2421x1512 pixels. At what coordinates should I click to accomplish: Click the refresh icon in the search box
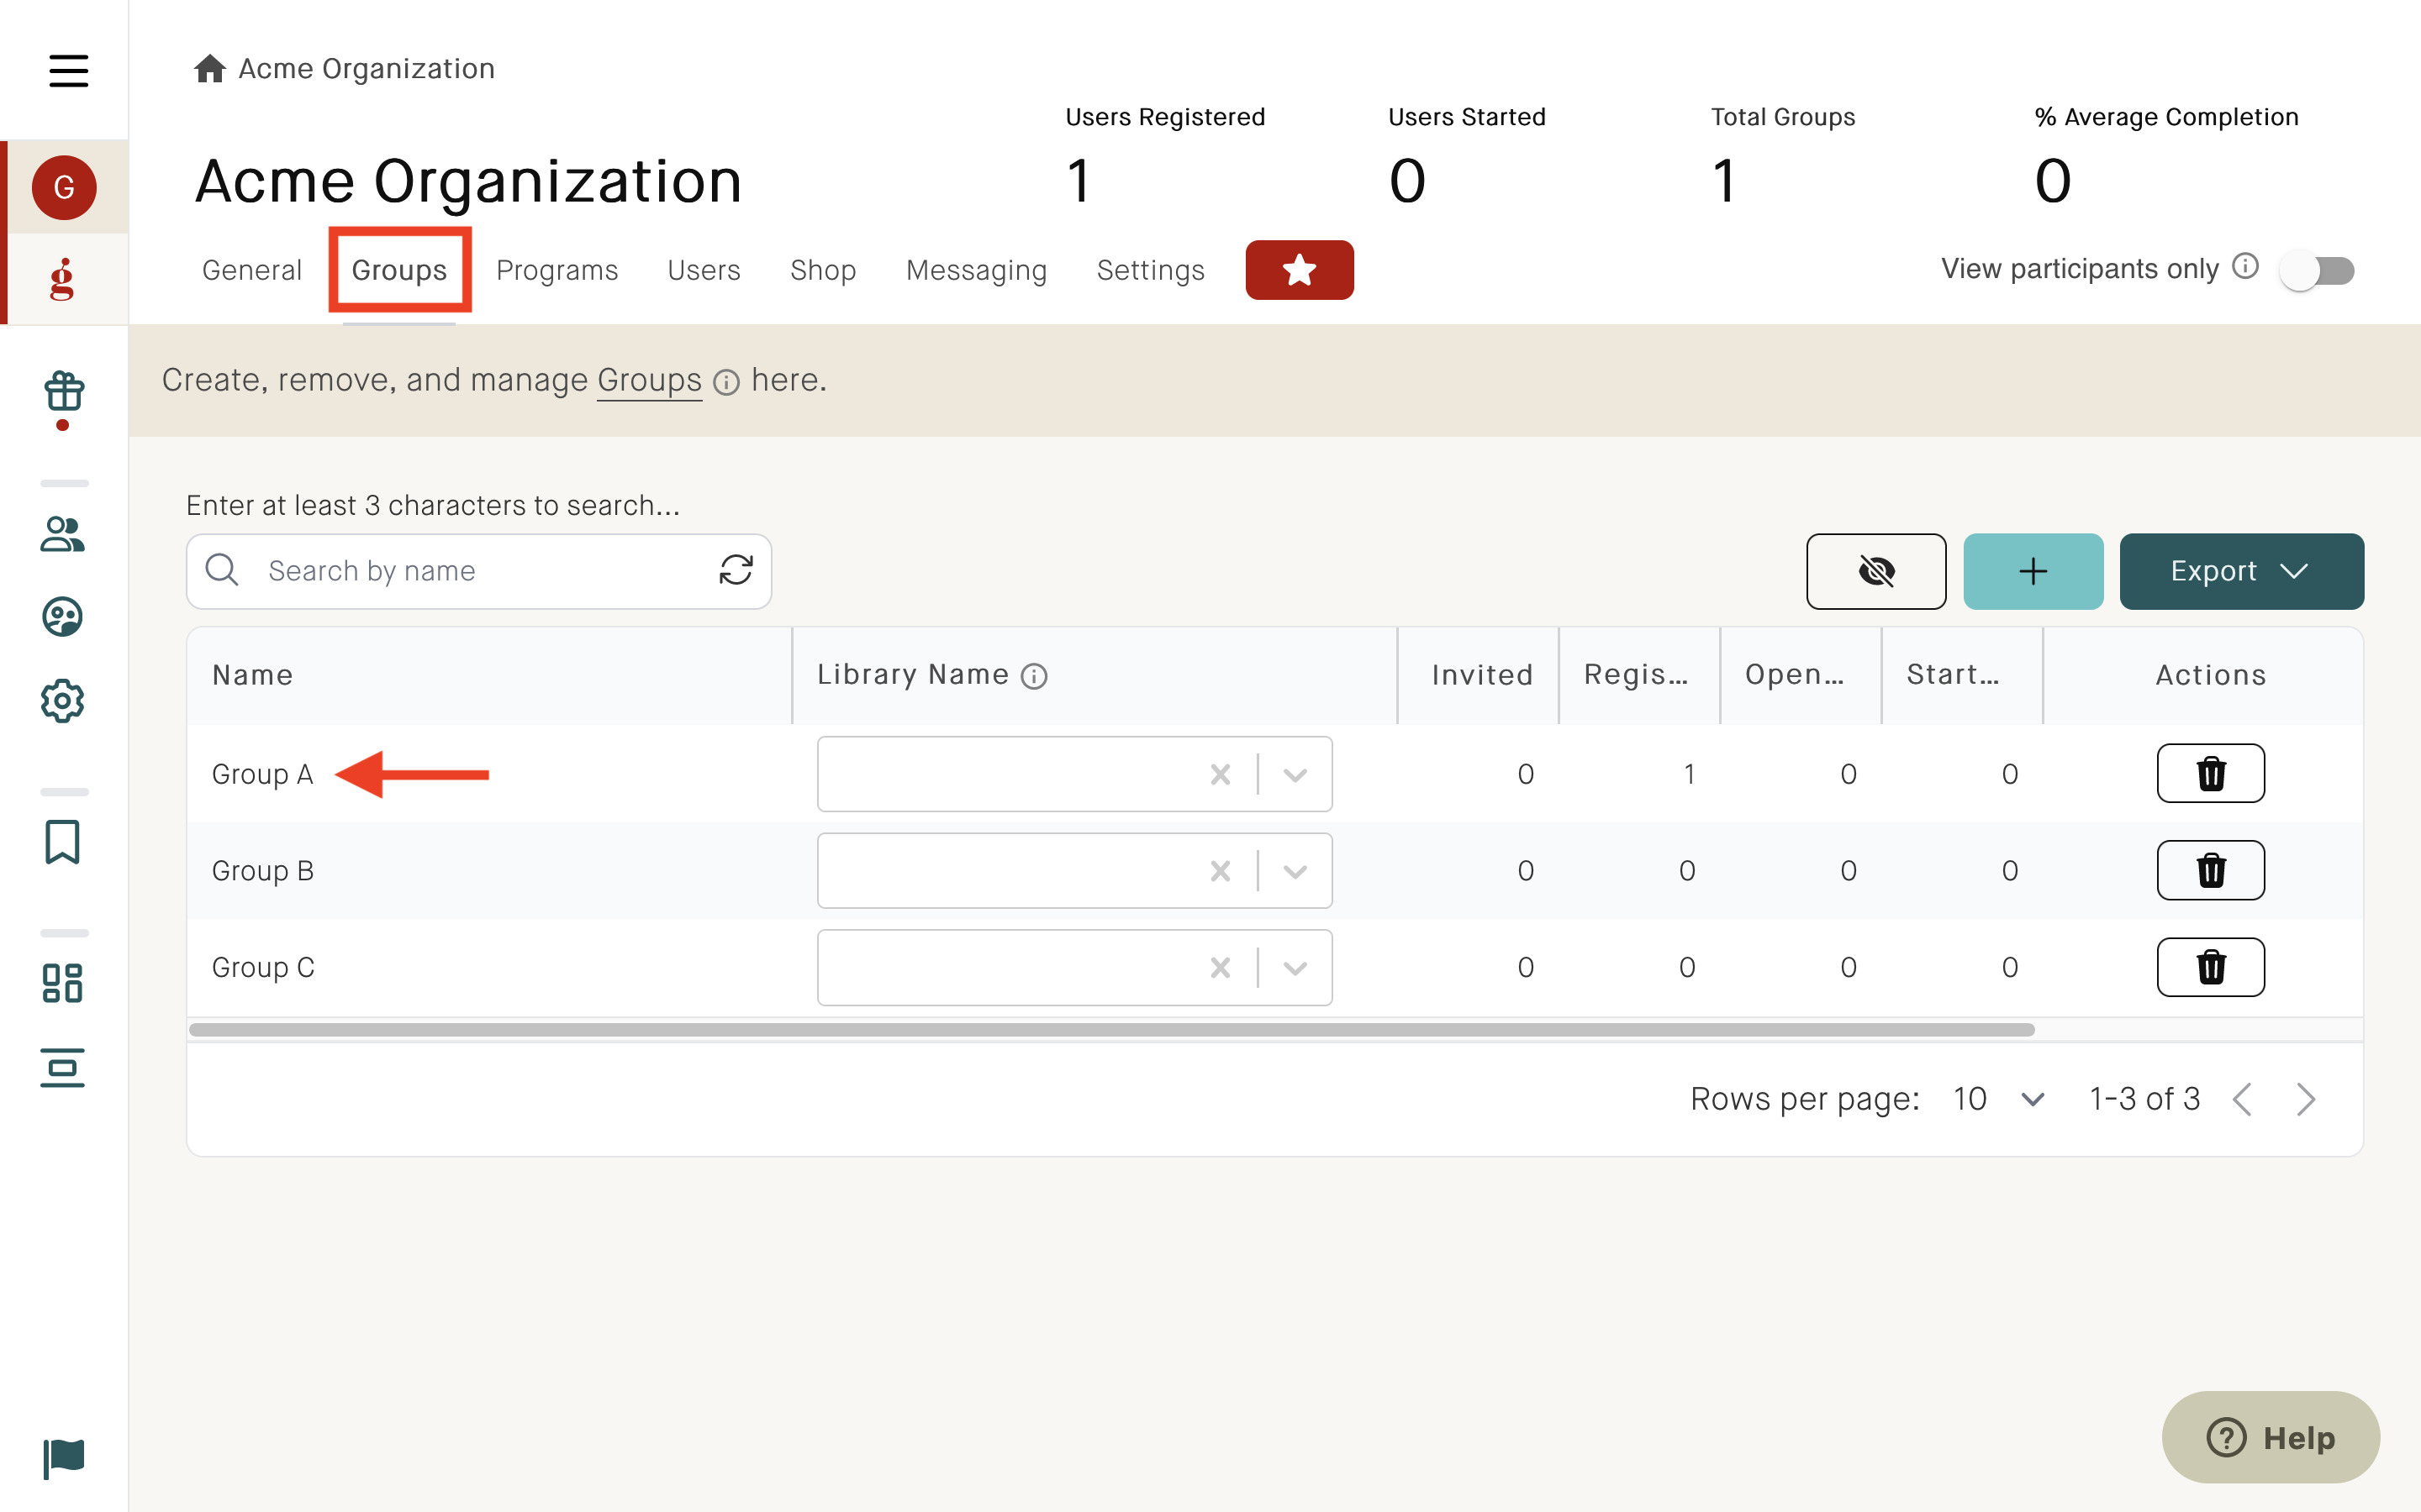click(x=736, y=570)
